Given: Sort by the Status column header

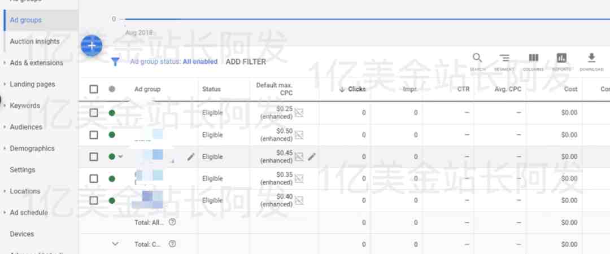Looking at the screenshot, I should 211,89.
